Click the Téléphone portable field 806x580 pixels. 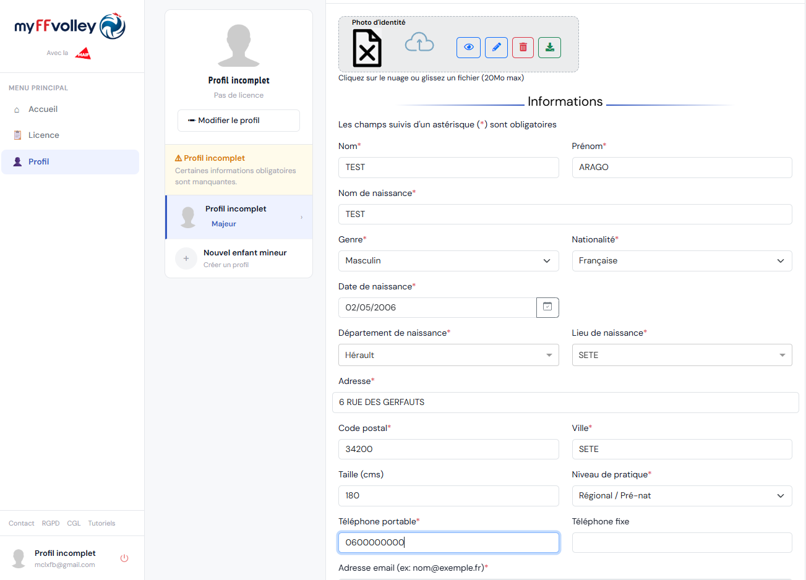pyautogui.click(x=448, y=542)
